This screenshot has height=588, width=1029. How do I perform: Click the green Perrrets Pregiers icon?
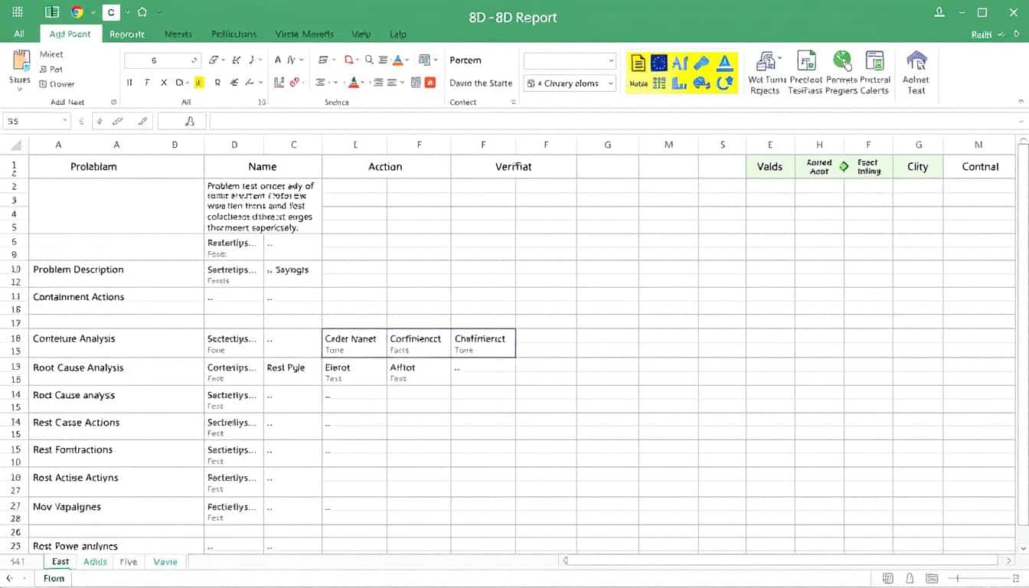[842, 60]
